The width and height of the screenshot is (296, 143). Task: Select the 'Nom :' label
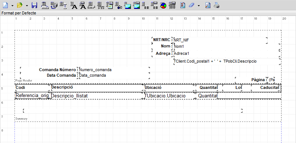(x=163, y=46)
